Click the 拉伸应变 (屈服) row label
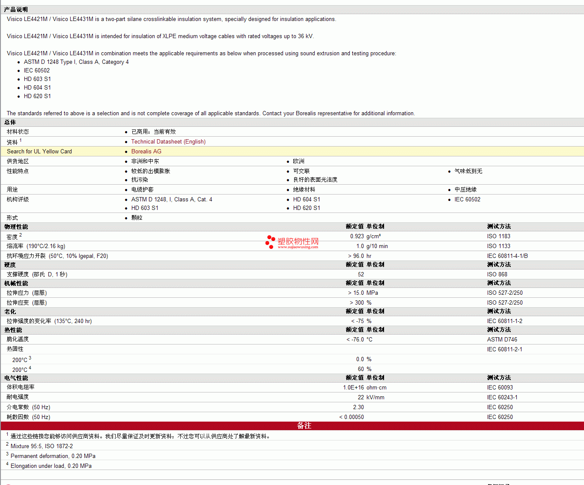Screen dimensions: 584x485 (27, 303)
